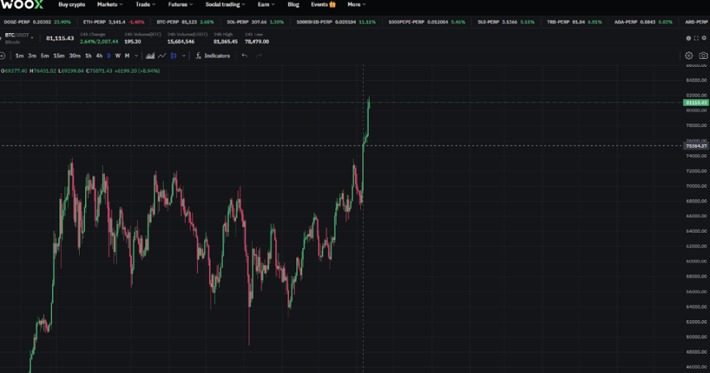Open the Markets menu
Screen dimensions: 710x373
110,4
